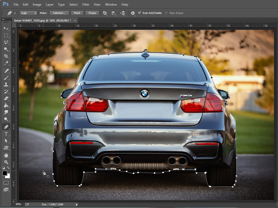Uncheck Auto Add/Delete option
Screen dimensions: 278x208
pyautogui.click(x=140, y=13)
